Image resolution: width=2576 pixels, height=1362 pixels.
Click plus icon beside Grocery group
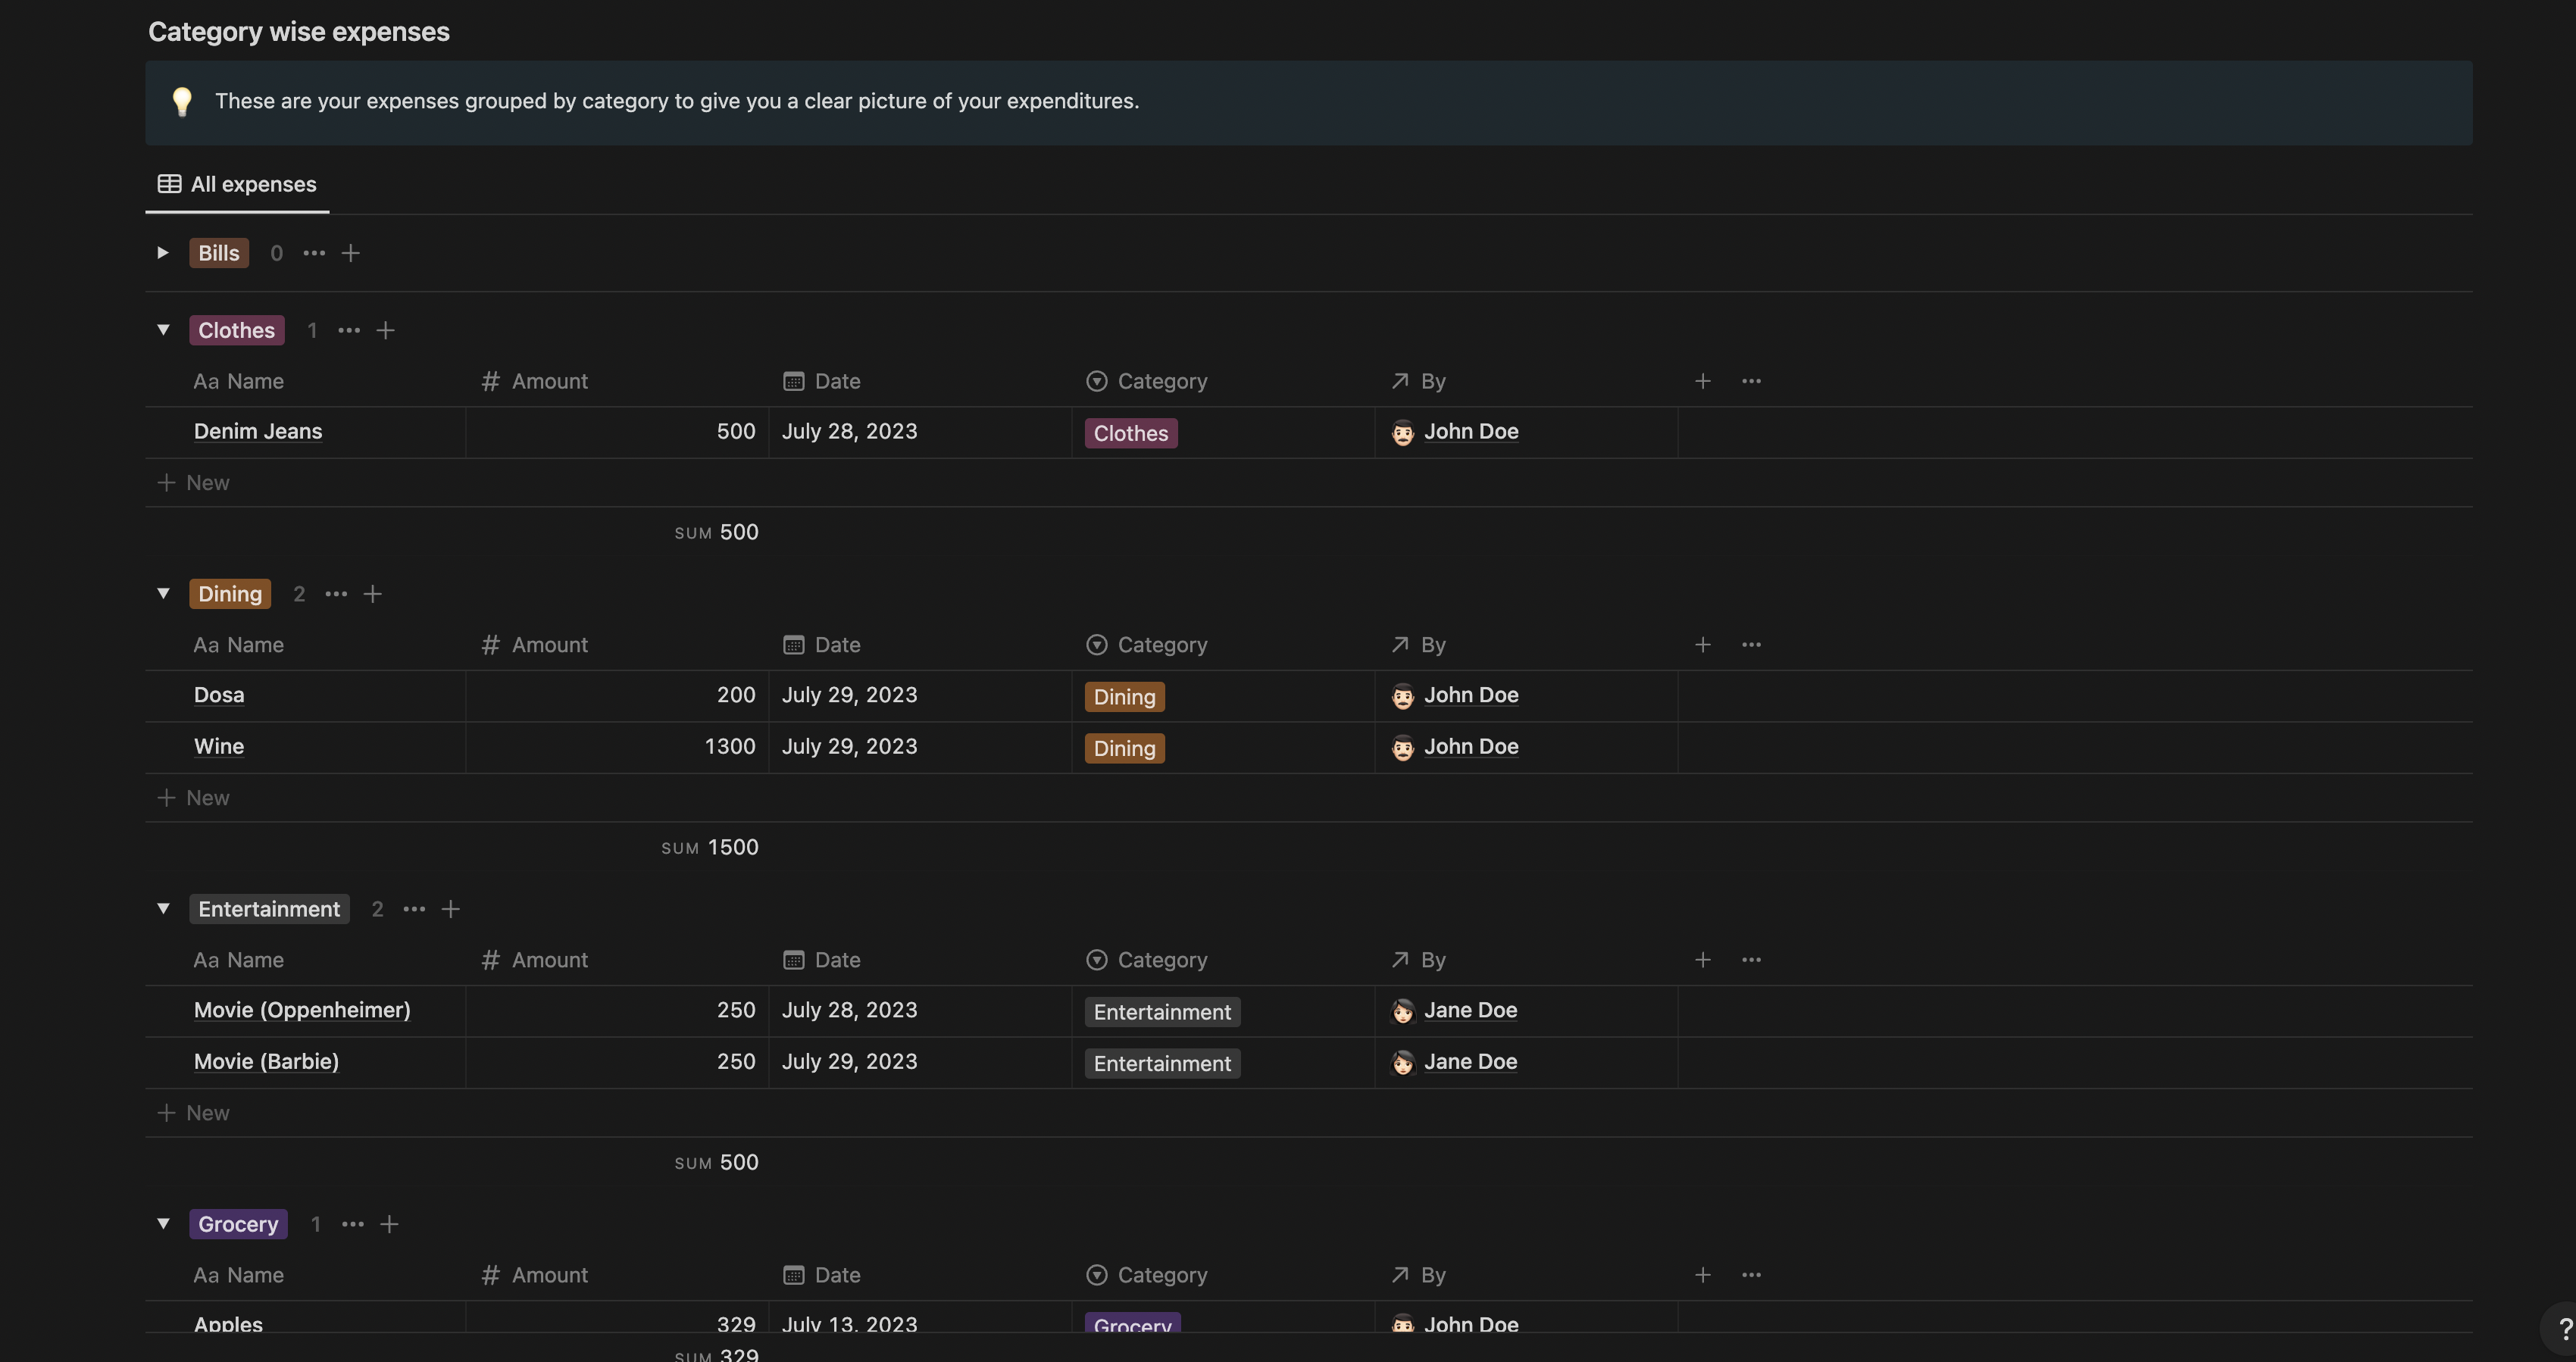pyautogui.click(x=389, y=1224)
